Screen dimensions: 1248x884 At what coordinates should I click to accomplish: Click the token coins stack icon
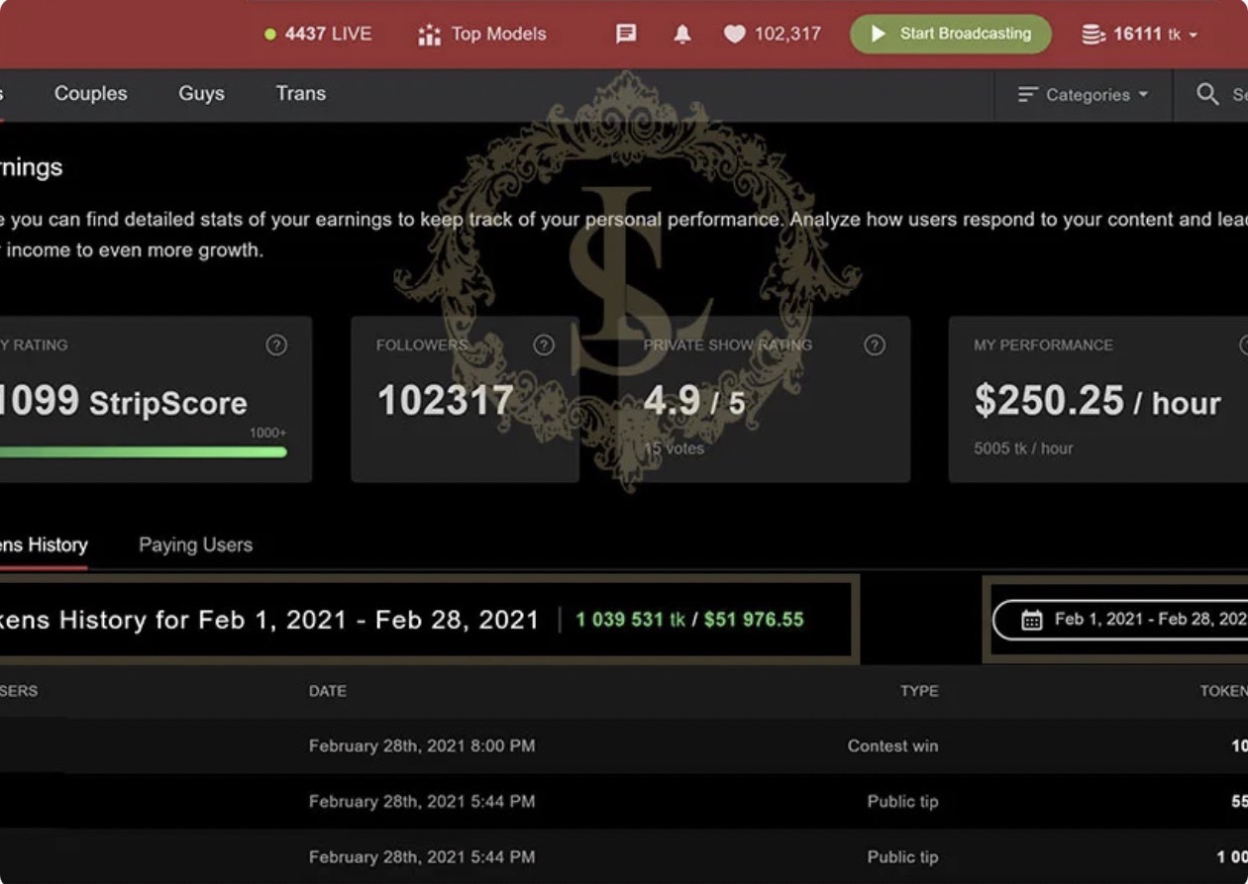[1092, 35]
